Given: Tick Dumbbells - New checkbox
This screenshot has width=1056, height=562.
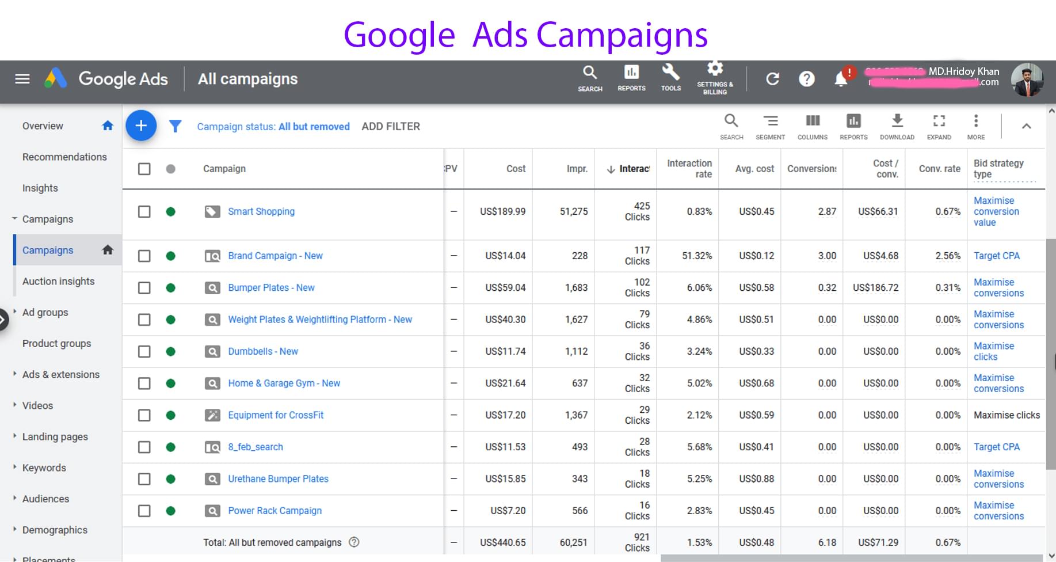Looking at the screenshot, I should coord(144,351).
